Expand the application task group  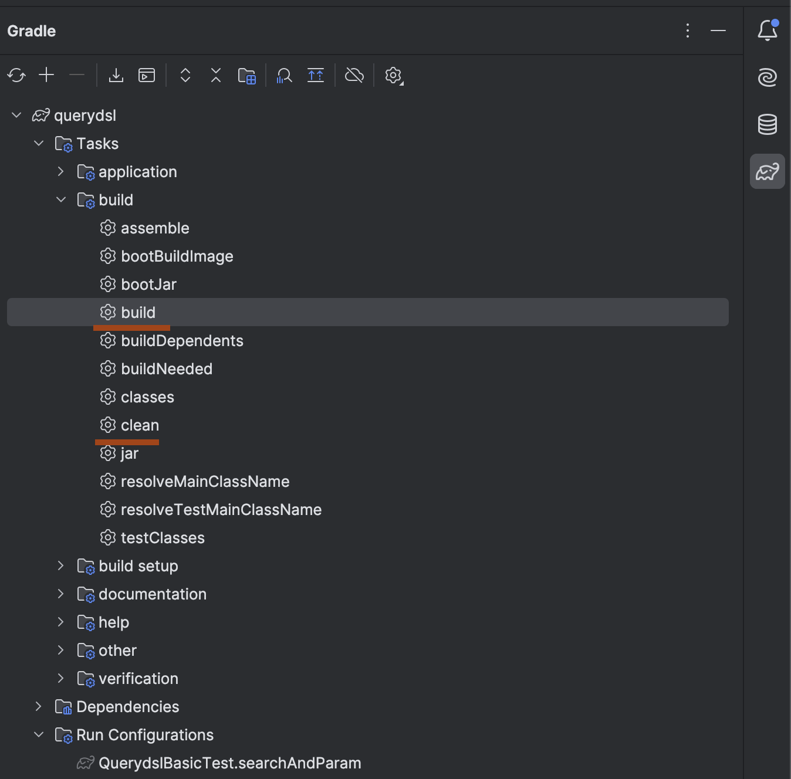[60, 171]
